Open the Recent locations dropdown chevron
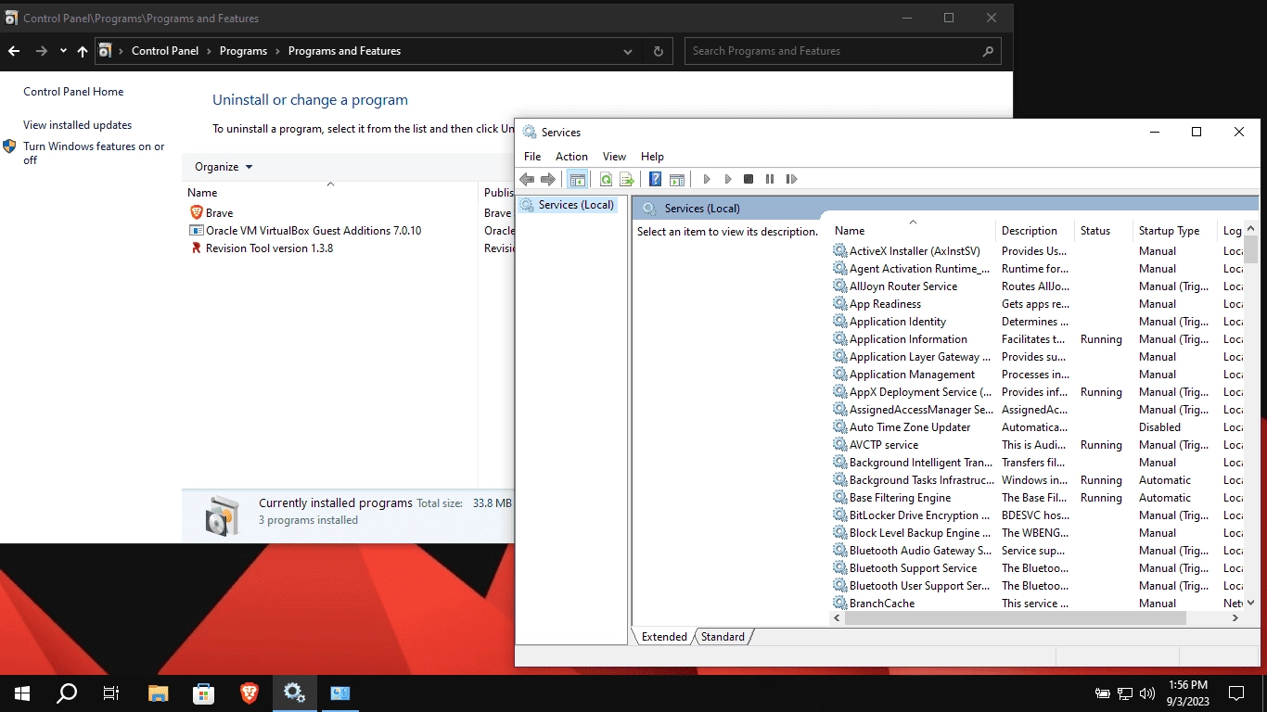 pos(63,51)
